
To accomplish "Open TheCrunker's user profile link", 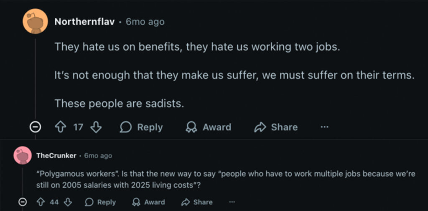I will (56, 155).
